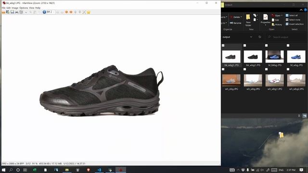308x173 pixels.
Task: Check checkbox for bl_wbg.JPG
Action: click(x=288, y=46)
